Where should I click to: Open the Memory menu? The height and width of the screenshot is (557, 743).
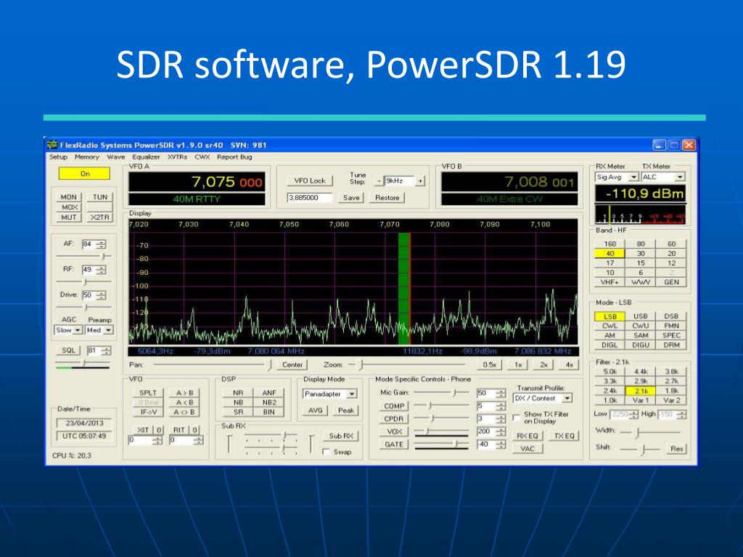point(87,157)
